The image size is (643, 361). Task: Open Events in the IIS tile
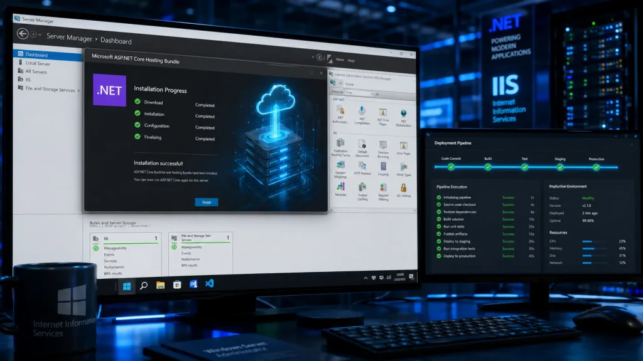pos(109,254)
